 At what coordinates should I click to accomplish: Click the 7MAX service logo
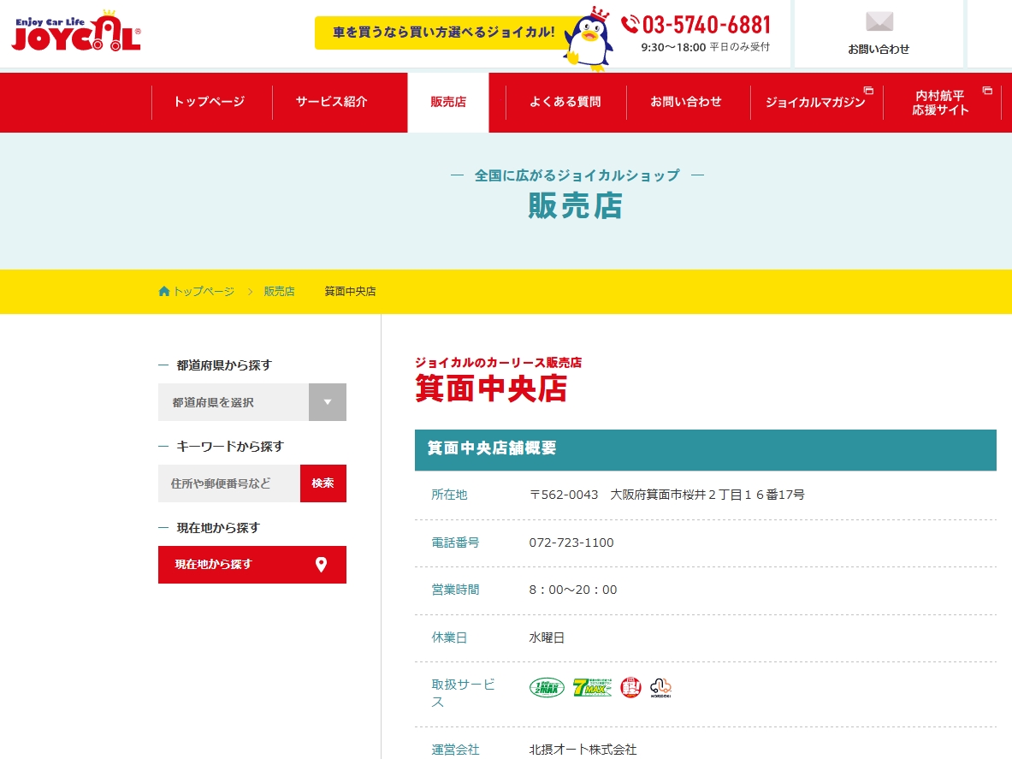(592, 687)
